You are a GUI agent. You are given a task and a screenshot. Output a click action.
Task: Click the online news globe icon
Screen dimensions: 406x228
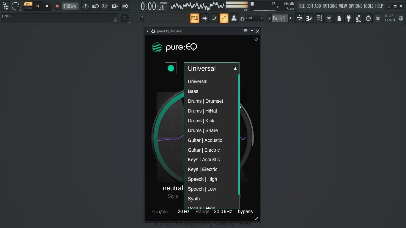[401, 18]
